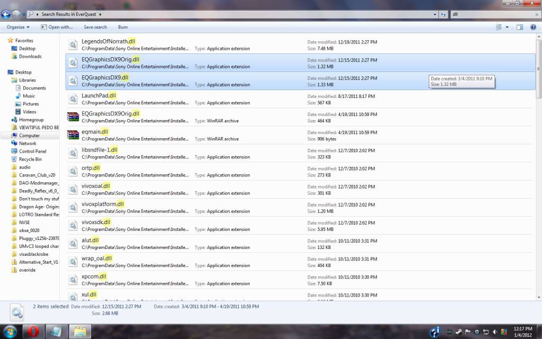Select the ortp.dll file icon

(73, 171)
